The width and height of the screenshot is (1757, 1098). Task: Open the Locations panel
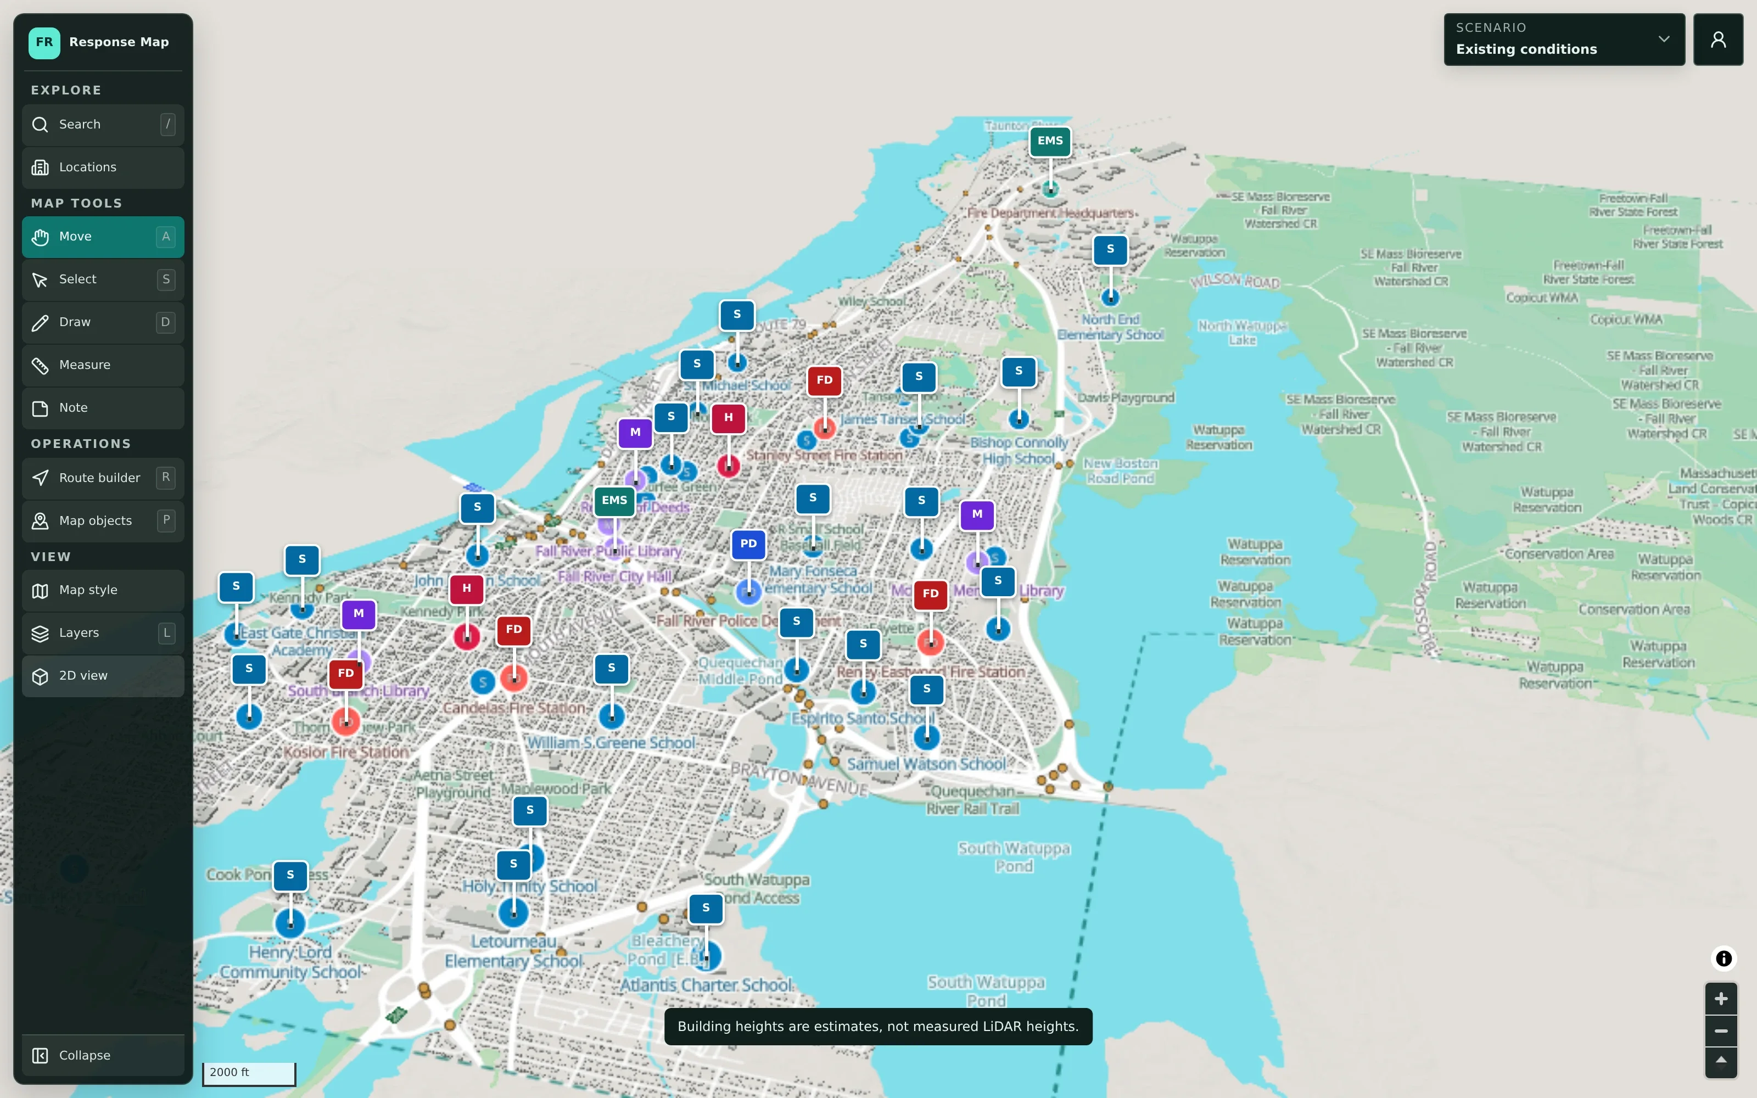pyautogui.click(x=102, y=167)
